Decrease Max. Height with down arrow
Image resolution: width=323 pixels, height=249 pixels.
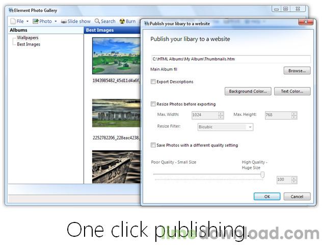click(294, 117)
